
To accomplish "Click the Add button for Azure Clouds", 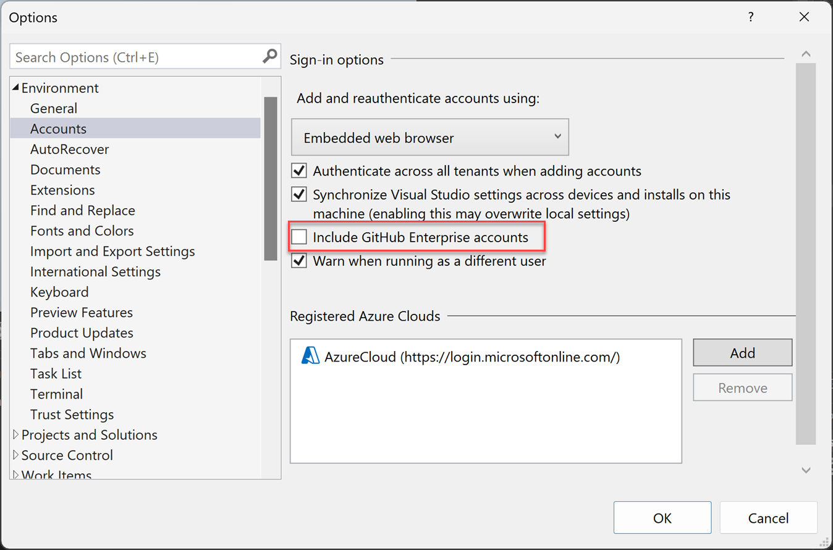I will pos(742,353).
